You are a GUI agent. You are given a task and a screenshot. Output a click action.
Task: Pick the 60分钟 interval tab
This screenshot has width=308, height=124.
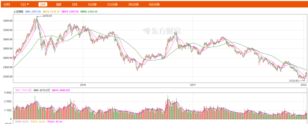click(x=154, y=4)
